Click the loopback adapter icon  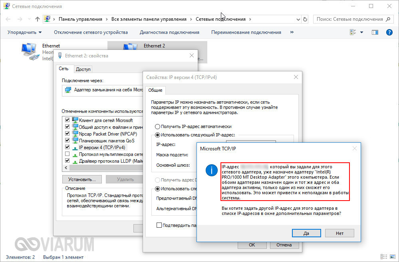[68, 90]
